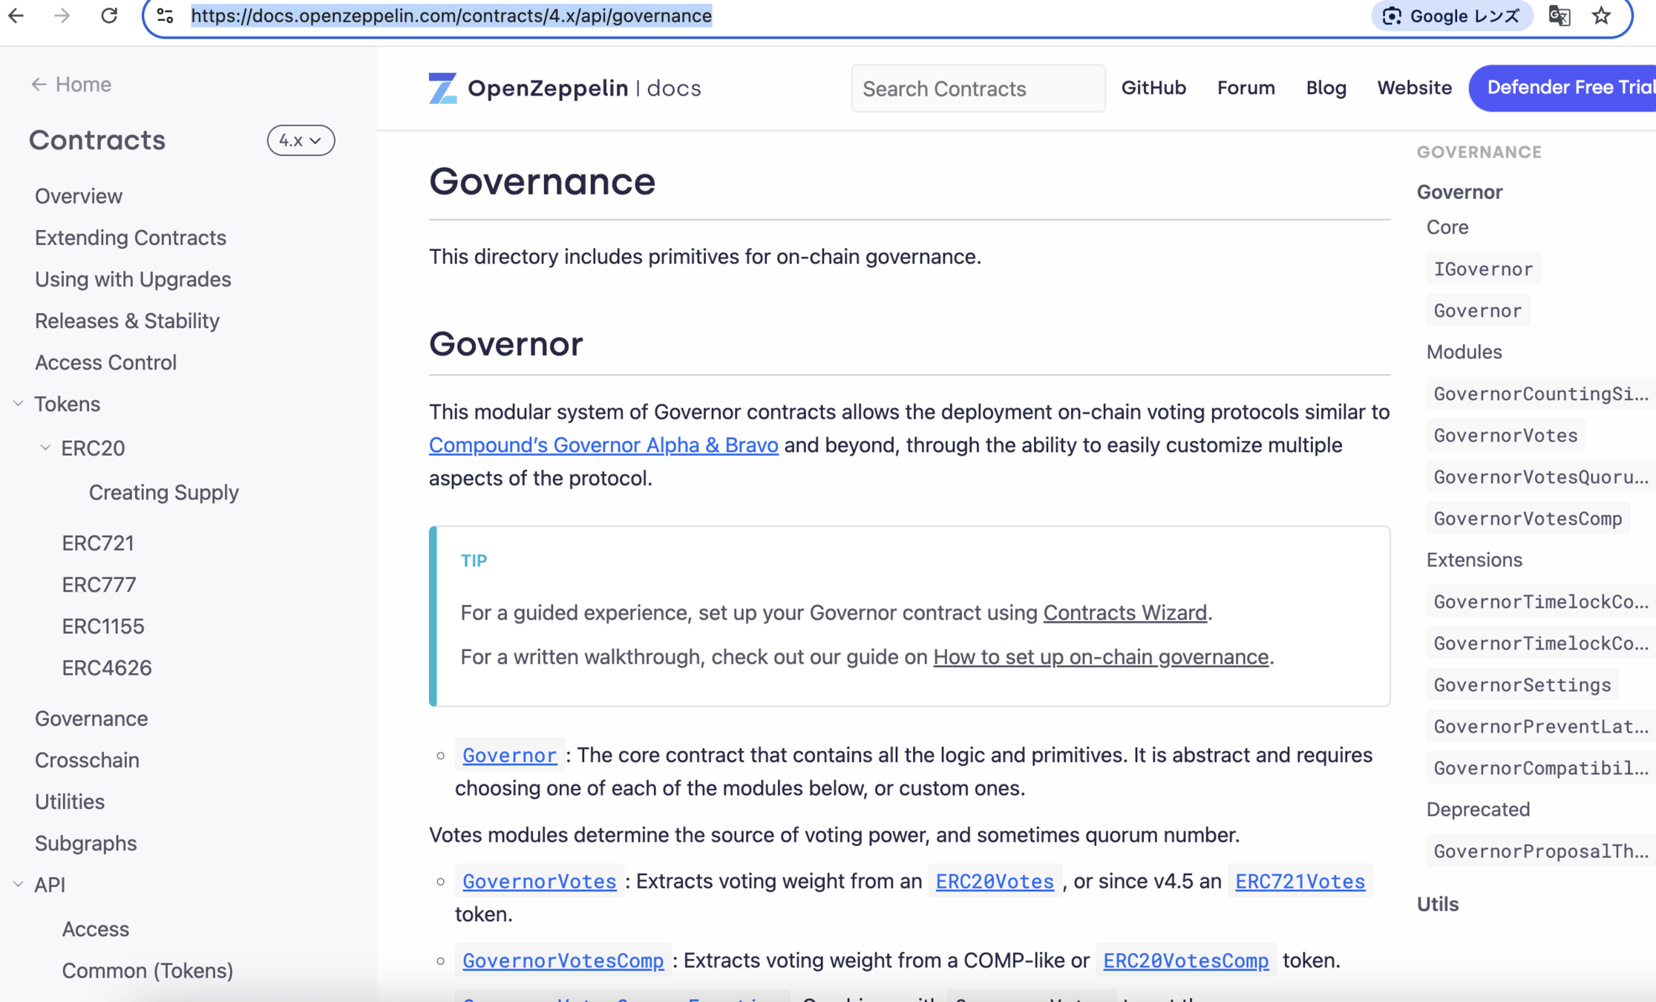Click the translate page icon
The width and height of the screenshot is (1656, 1002).
coord(1559,16)
